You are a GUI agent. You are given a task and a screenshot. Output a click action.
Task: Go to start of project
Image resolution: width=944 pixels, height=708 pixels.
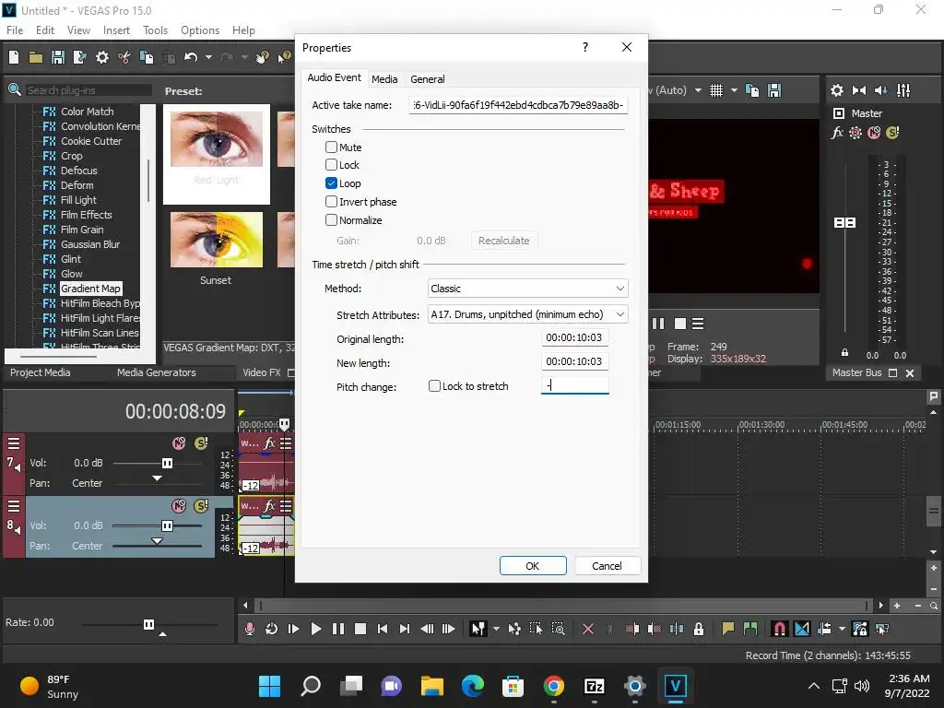point(383,629)
